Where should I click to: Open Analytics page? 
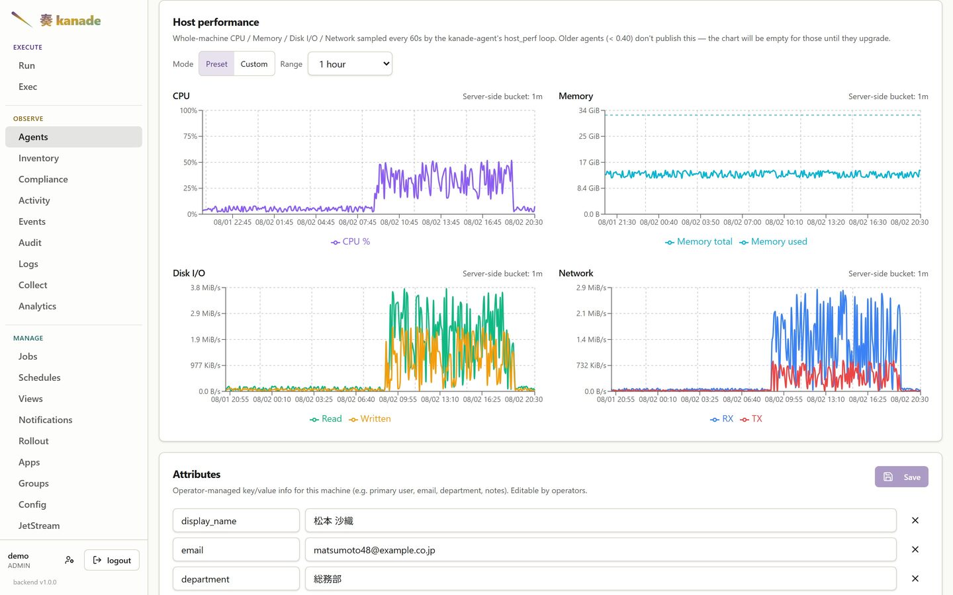pos(73,306)
